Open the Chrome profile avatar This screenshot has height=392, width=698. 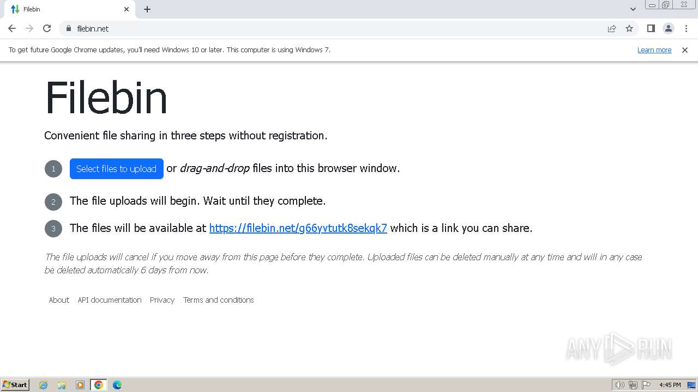pyautogui.click(x=669, y=28)
